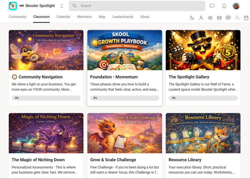250x179 pixels.
Task: Click description "Free Challenge - If you've been doing"
Action: [125, 170]
